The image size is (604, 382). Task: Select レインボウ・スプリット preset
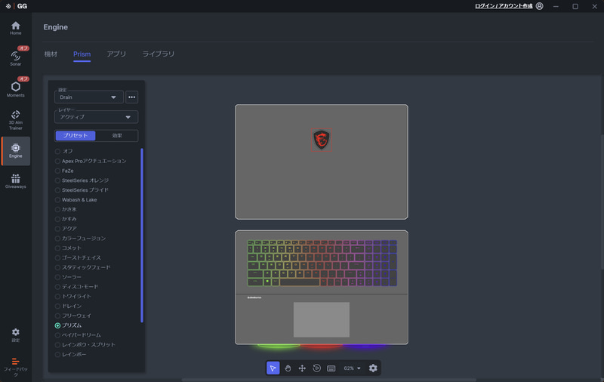point(85,345)
